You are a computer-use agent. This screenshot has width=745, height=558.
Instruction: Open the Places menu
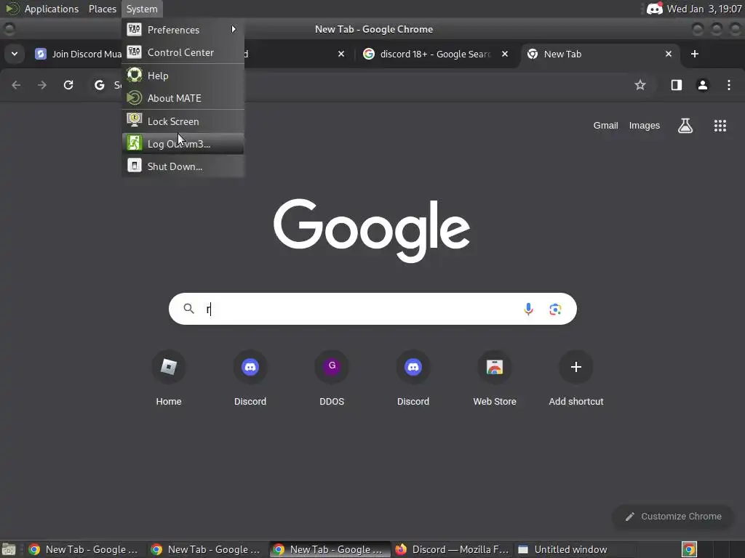tap(102, 9)
